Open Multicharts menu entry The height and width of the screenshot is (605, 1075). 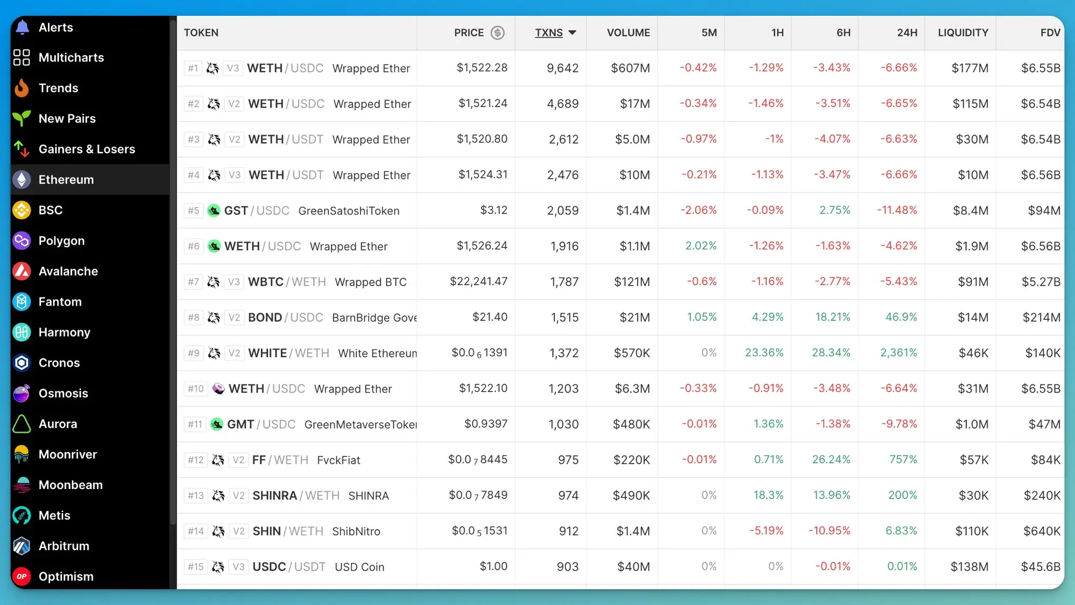click(x=90, y=57)
